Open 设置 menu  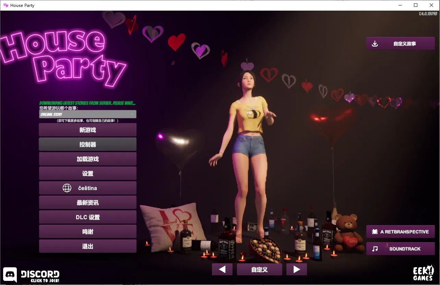coord(87,173)
